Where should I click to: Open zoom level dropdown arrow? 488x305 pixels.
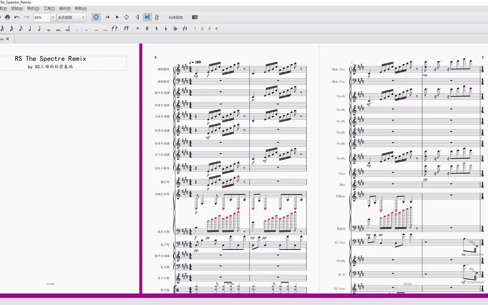[53, 17]
